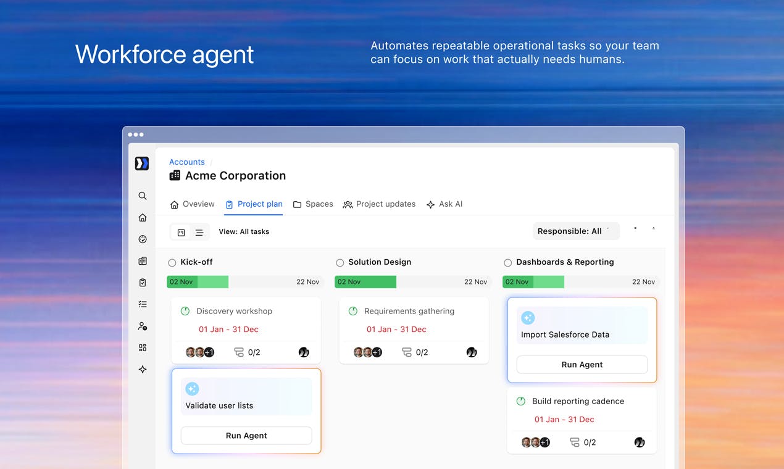
Task: Open the checklist icon in sidebar
Action: [x=143, y=304]
